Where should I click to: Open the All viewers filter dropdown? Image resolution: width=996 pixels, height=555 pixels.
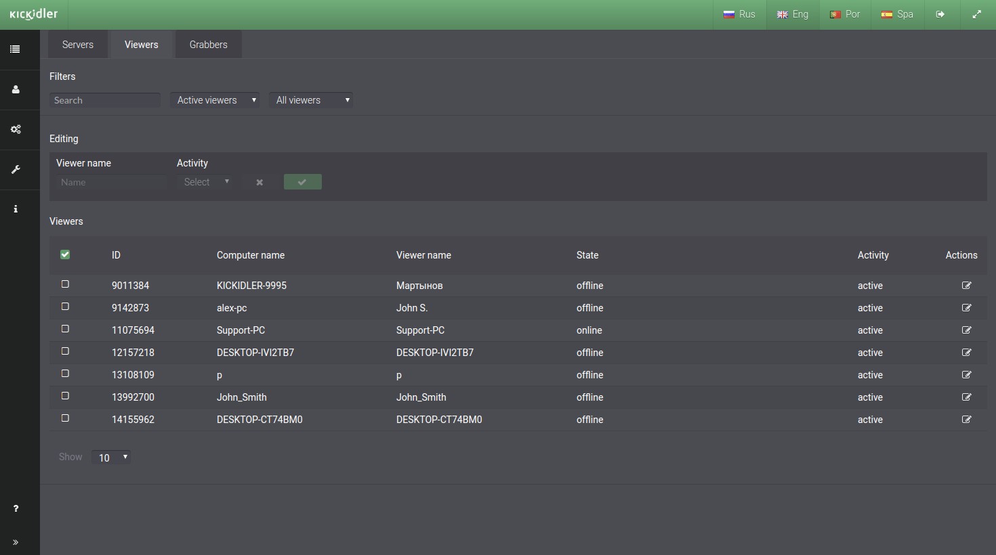pos(311,100)
